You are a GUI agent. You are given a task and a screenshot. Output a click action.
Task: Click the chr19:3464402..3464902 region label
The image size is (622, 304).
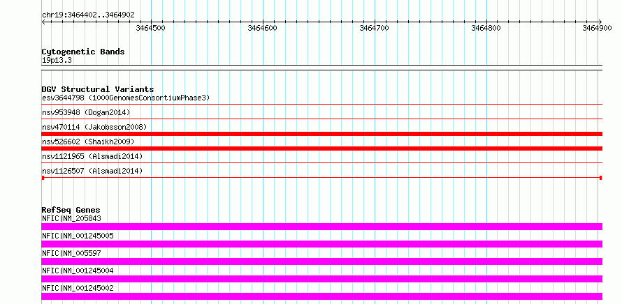88,15
